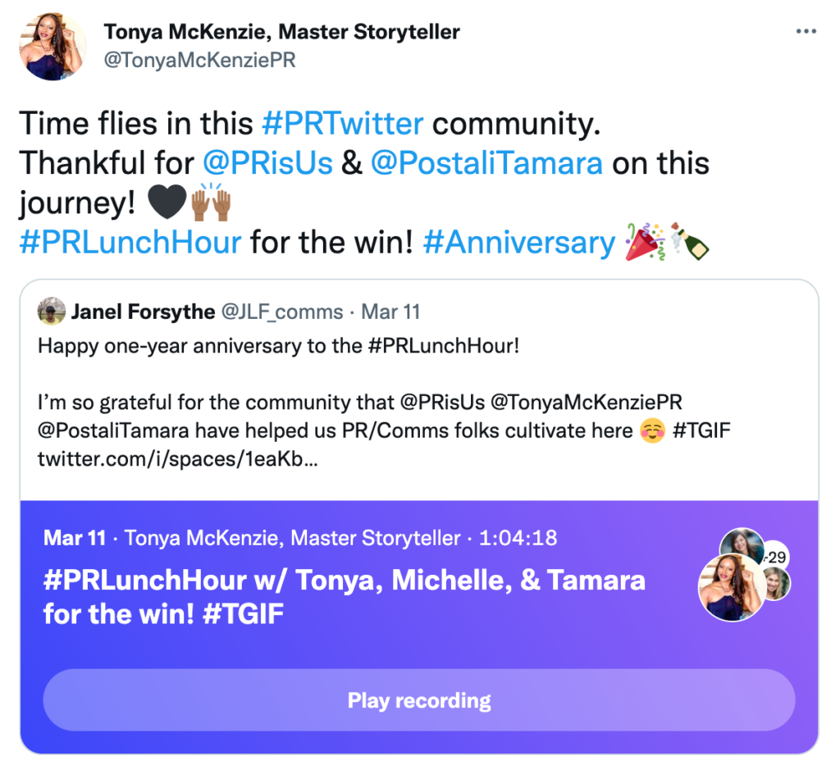Open the @PostaliTamara mention in main tweet

pyautogui.click(x=486, y=163)
